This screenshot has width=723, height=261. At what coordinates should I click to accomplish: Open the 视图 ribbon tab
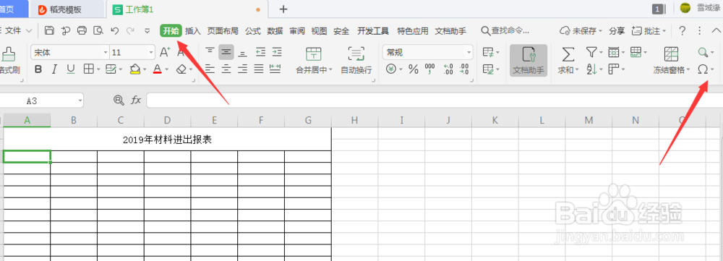[x=319, y=31]
